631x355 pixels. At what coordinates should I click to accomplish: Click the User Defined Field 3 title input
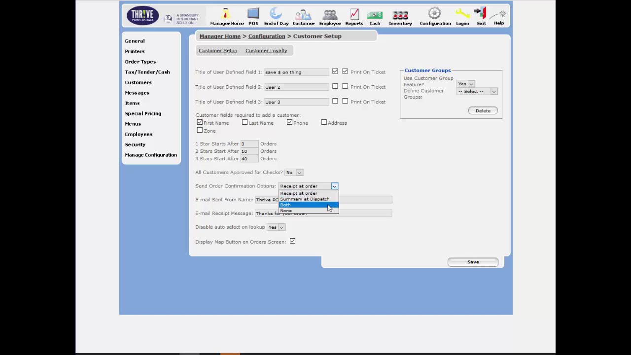pyautogui.click(x=296, y=102)
